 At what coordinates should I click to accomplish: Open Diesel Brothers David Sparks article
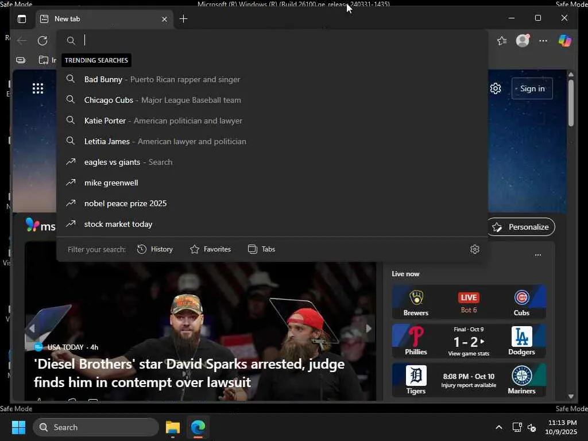189,373
